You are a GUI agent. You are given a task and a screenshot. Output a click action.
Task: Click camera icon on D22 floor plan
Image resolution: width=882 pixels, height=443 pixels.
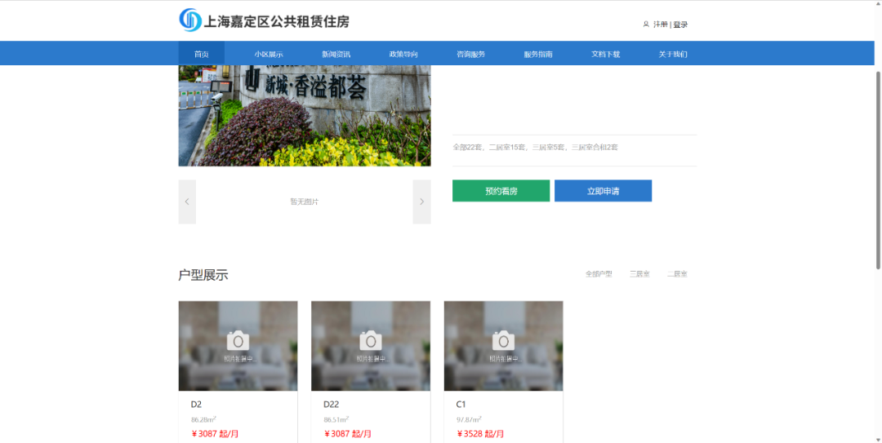point(371,340)
